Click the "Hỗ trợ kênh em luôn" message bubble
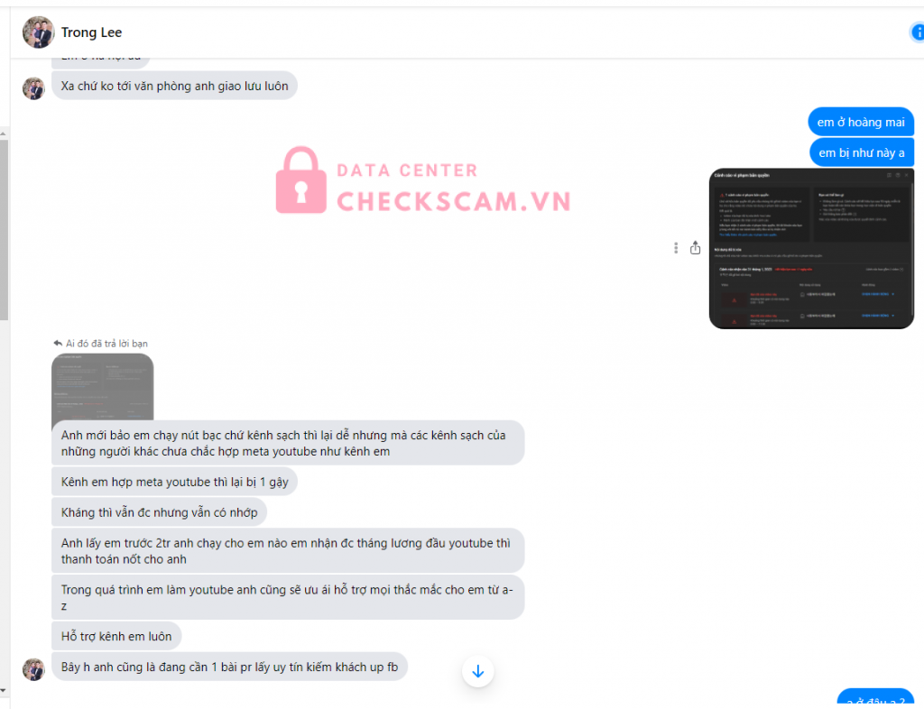Screen dimensions: 924x709 click(116, 636)
